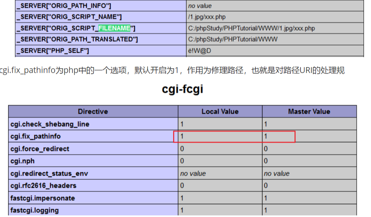371x217 pixels.
Task: Click the C:/phpStudy/PHPTutorial/WWW/1.jpg/xxx.php path value
Action: click(251, 28)
